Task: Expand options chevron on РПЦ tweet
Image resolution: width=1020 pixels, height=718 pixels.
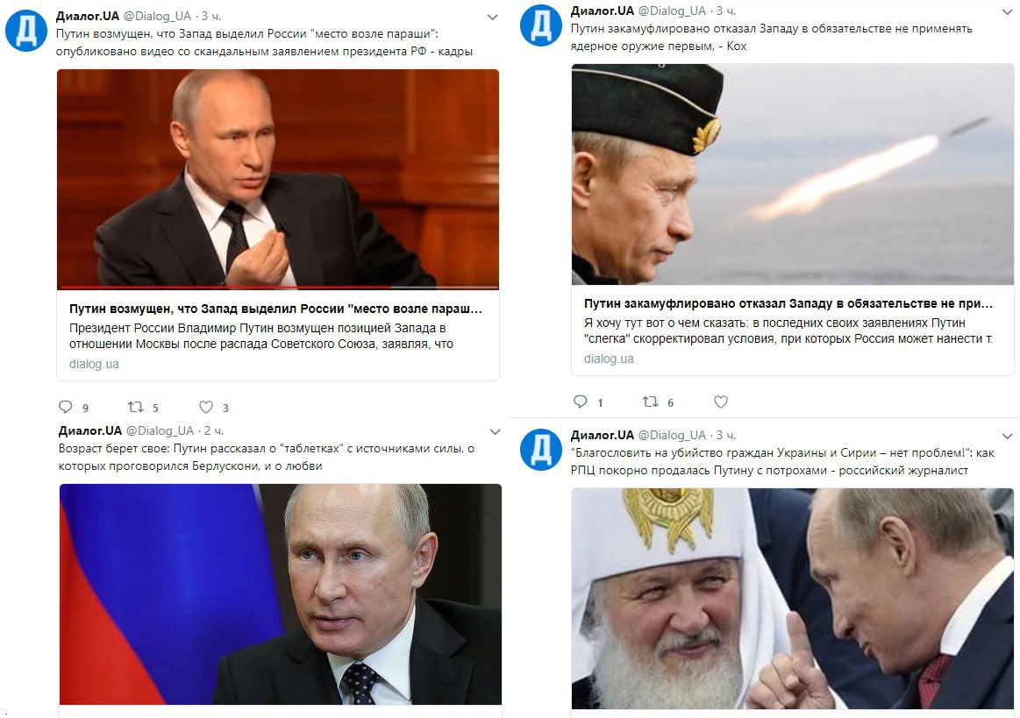Action: (x=1008, y=437)
